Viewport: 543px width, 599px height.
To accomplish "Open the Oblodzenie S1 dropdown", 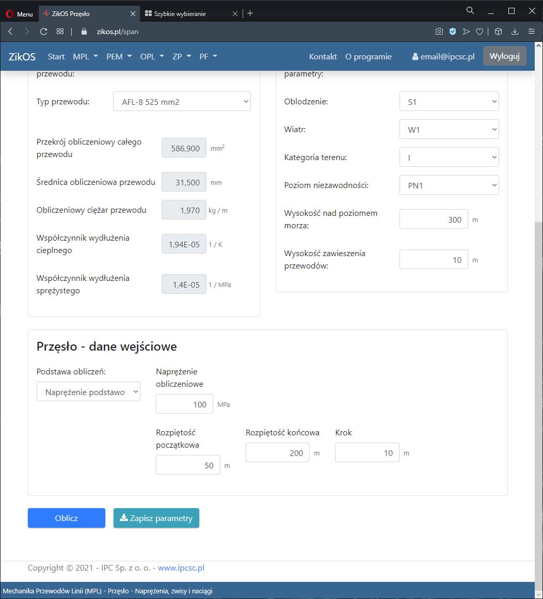I will coord(449,102).
